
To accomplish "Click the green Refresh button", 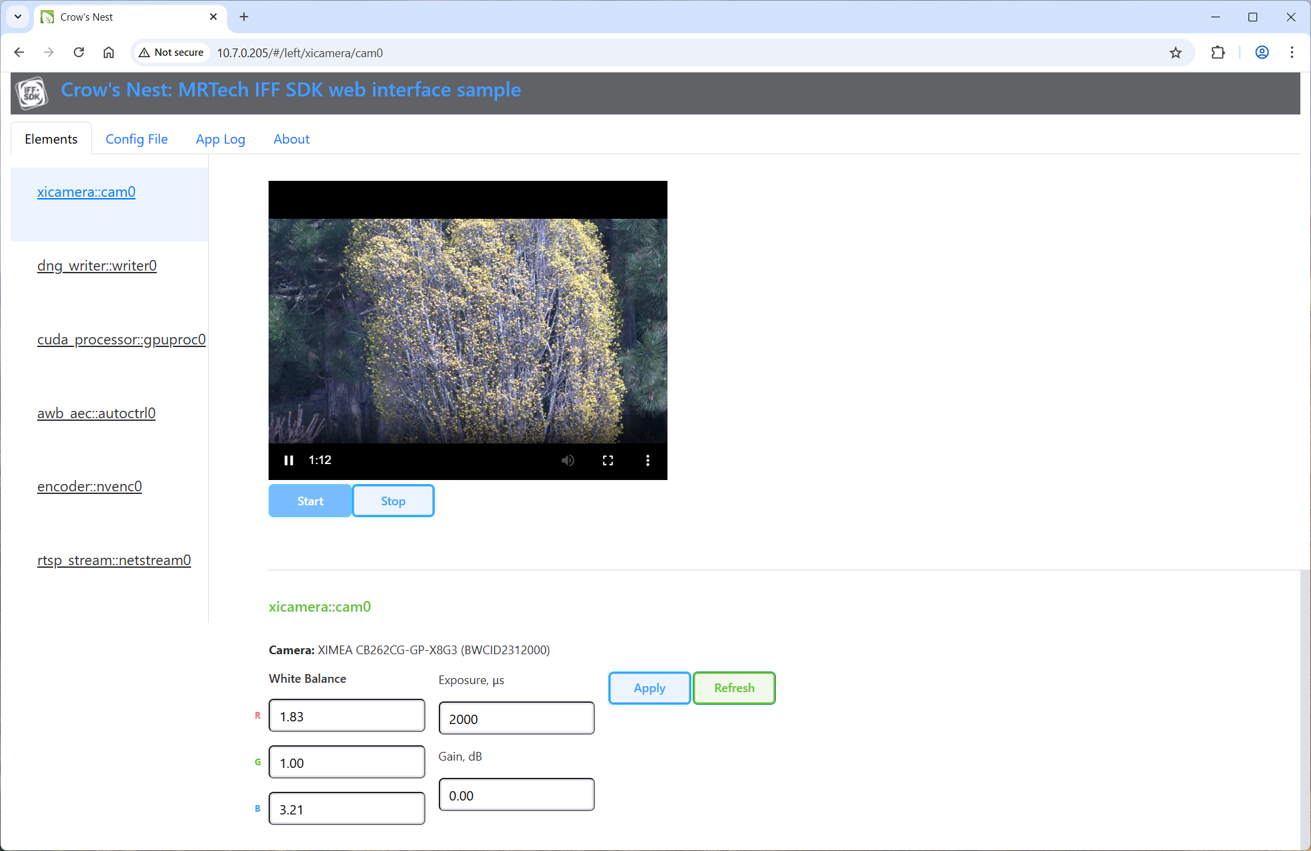I will pos(734,688).
